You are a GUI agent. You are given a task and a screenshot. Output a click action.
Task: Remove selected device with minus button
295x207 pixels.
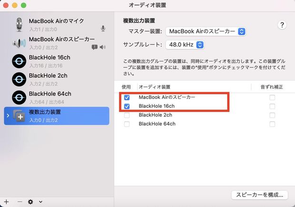click(20, 202)
